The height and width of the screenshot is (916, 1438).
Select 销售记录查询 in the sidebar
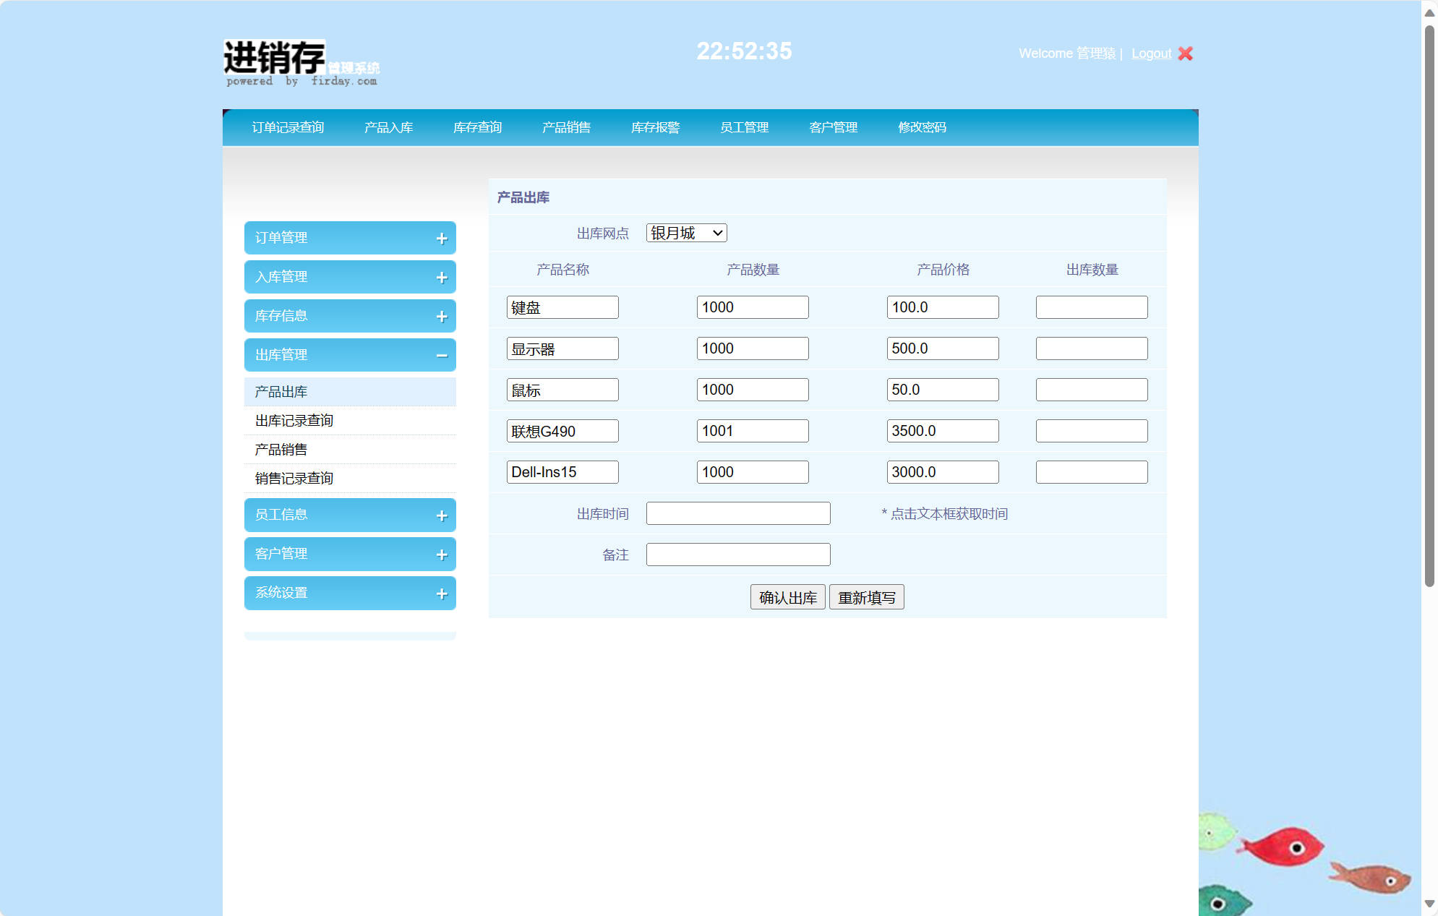coord(294,479)
